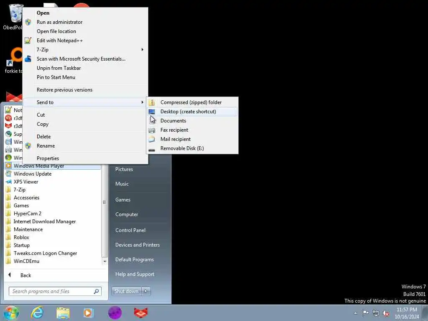
Task: Choose Open file location
Action: 85,31
